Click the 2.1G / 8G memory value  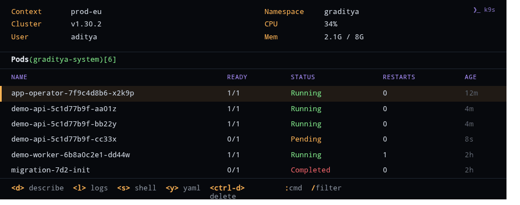click(x=344, y=37)
